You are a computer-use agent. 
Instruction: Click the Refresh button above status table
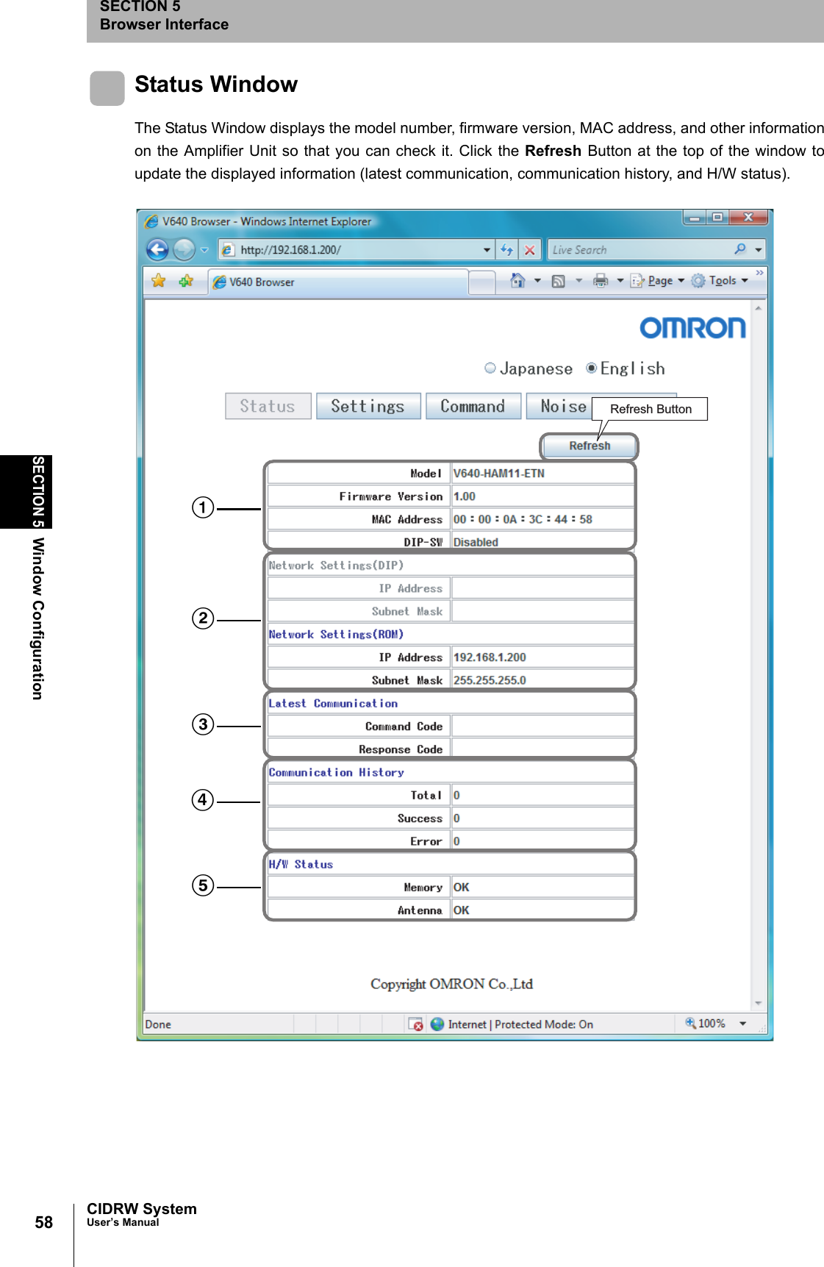click(x=590, y=446)
